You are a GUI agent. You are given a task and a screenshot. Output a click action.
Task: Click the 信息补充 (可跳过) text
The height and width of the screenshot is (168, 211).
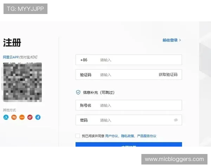click(98, 92)
